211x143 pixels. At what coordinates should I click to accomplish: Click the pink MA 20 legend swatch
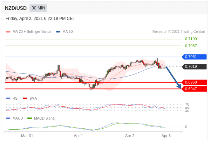tap(8, 32)
